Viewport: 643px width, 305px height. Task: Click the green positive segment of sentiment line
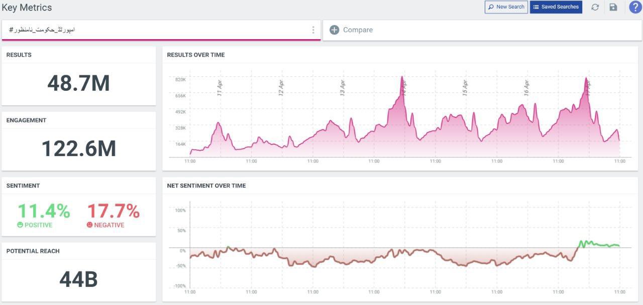[x=598, y=244]
